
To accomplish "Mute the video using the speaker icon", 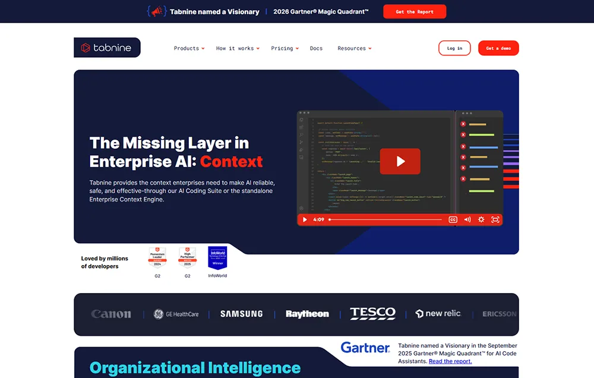I will click(x=467, y=219).
